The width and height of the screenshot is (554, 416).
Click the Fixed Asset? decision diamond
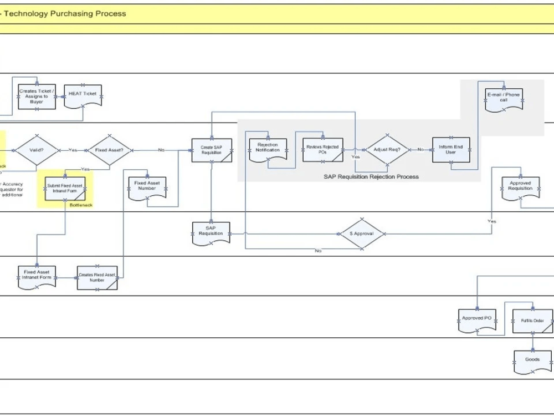coord(109,150)
